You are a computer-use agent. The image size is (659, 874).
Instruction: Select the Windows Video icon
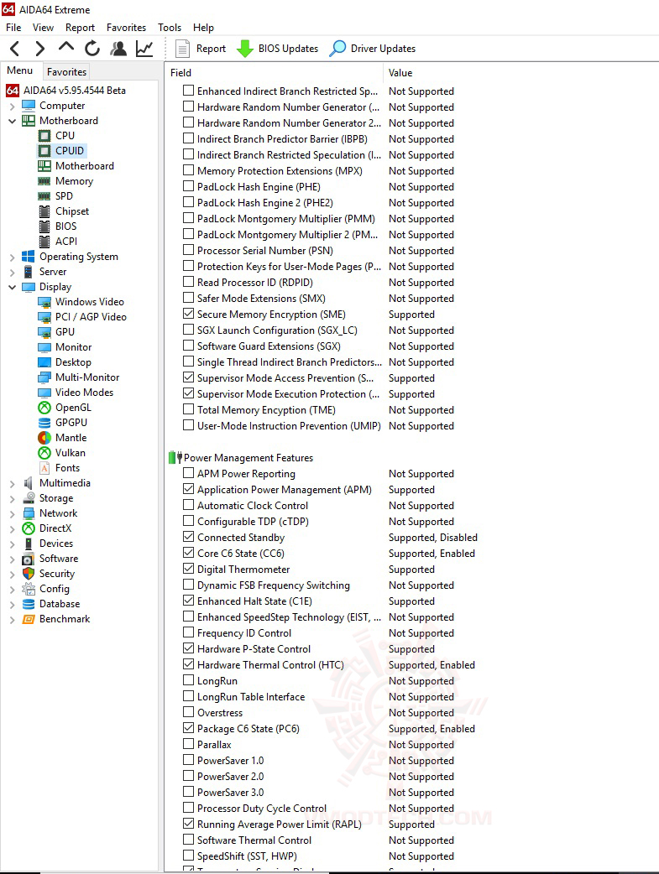(44, 302)
